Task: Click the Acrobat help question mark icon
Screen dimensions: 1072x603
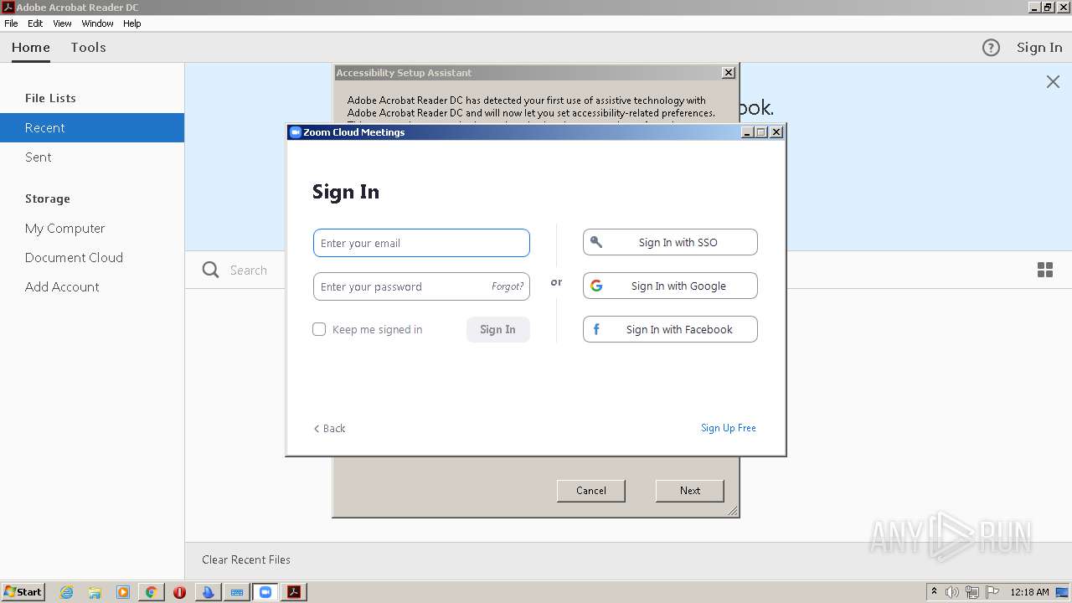Action: click(991, 48)
